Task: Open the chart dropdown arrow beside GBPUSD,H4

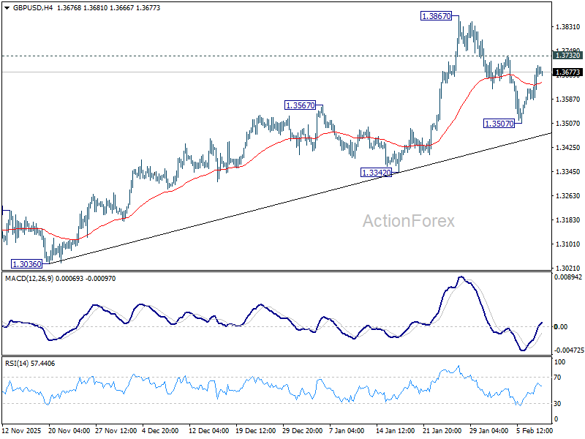Action: [x=7, y=8]
